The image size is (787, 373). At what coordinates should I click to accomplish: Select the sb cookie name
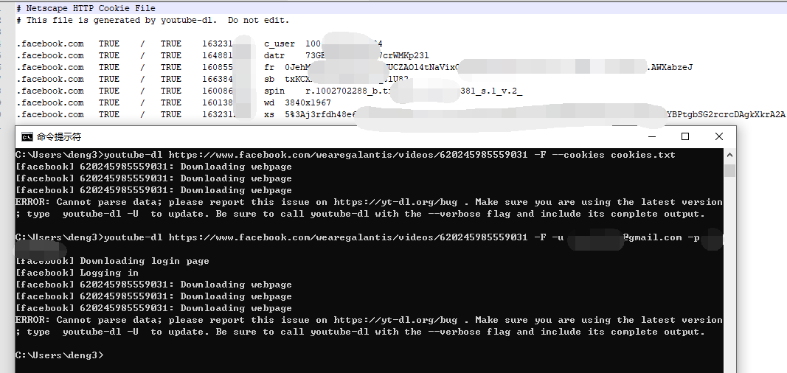click(269, 79)
